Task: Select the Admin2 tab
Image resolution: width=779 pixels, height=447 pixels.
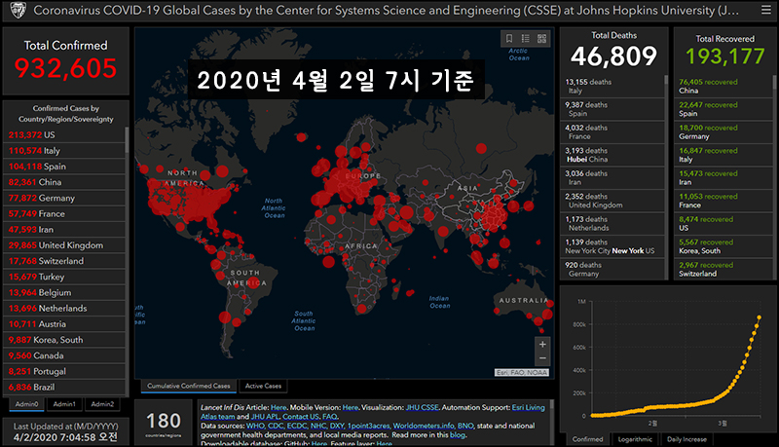Action: click(x=102, y=404)
